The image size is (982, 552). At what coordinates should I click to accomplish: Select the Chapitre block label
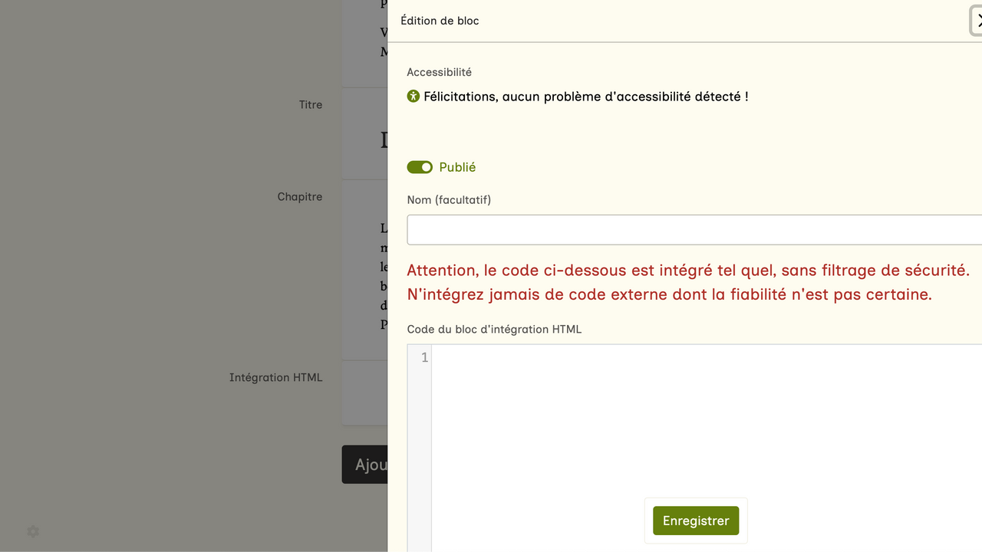coord(299,197)
